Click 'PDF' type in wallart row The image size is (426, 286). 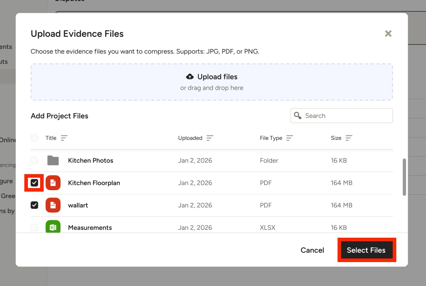(x=266, y=205)
